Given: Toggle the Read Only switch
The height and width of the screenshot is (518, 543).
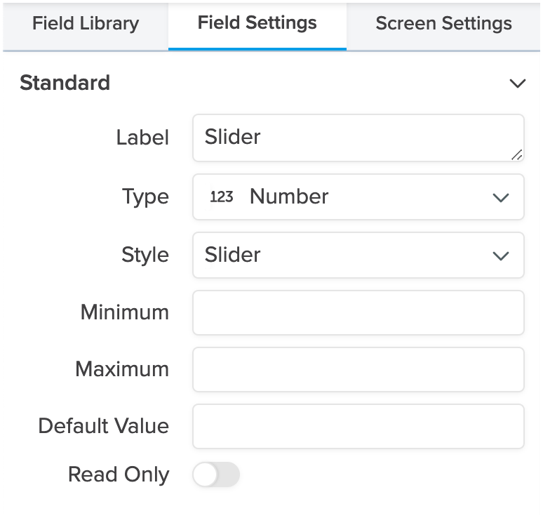Looking at the screenshot, I should coord(216,474).
